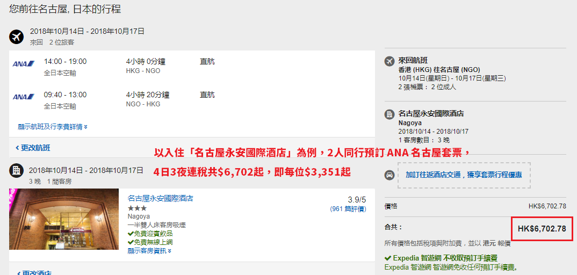Click the 來回 2 位旅客 trip summary
577x275 pixels.
[52, 42]
